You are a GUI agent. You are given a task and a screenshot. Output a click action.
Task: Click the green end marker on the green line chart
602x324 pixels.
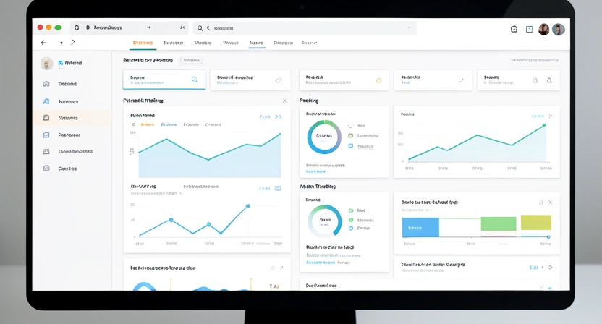coord(544,126)
